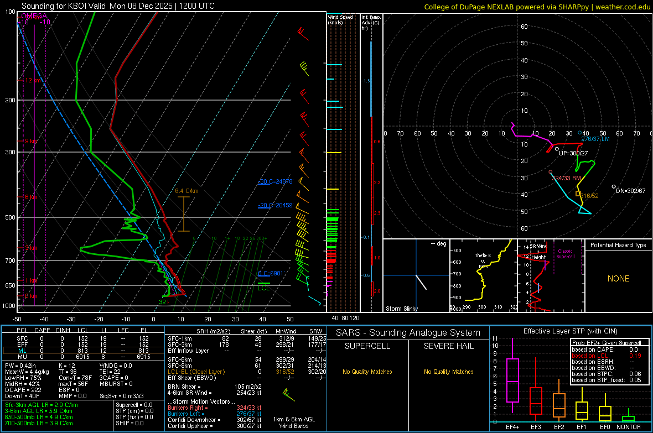653x433 pixels.
Task: Select the SFC-6km shear row
Action: [247, 359]
